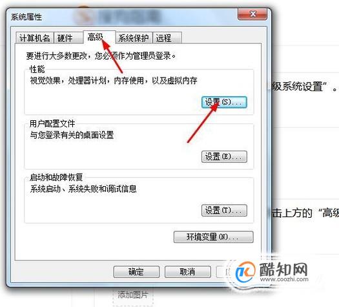Open the 远程 tab
This screenshot has height=307, width=339.
[x=167, y=38]
